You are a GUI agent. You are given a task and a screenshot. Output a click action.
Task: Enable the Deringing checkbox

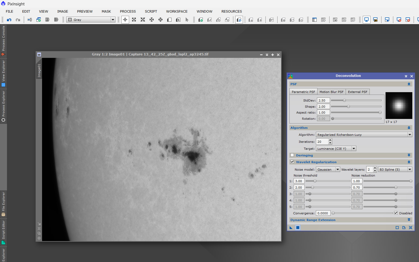click(292, 155)
